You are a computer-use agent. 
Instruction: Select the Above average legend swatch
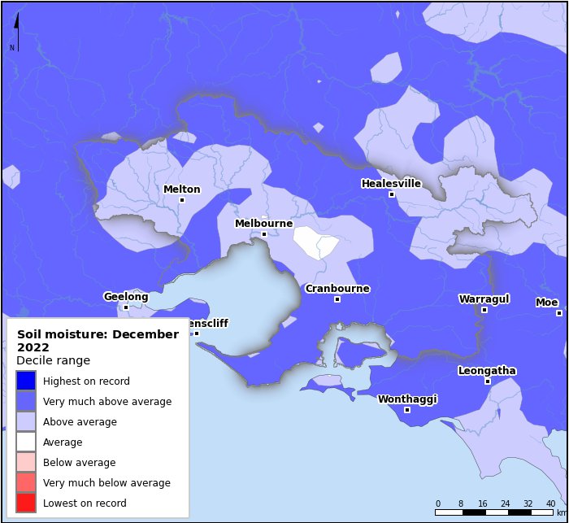[26, 421]
